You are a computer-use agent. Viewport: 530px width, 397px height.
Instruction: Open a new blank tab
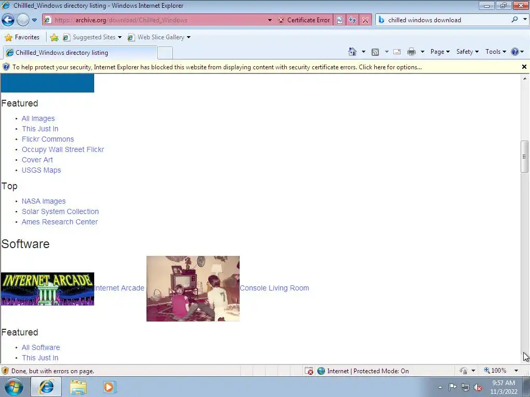click(165, 53)
